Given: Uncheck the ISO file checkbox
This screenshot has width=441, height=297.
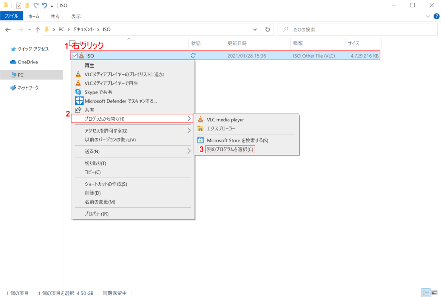Looking at the screenshot, I should (74, 56).
